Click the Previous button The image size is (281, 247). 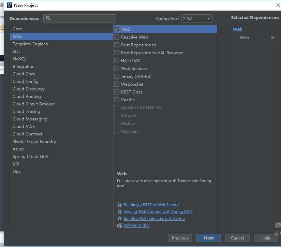[180, 238]
